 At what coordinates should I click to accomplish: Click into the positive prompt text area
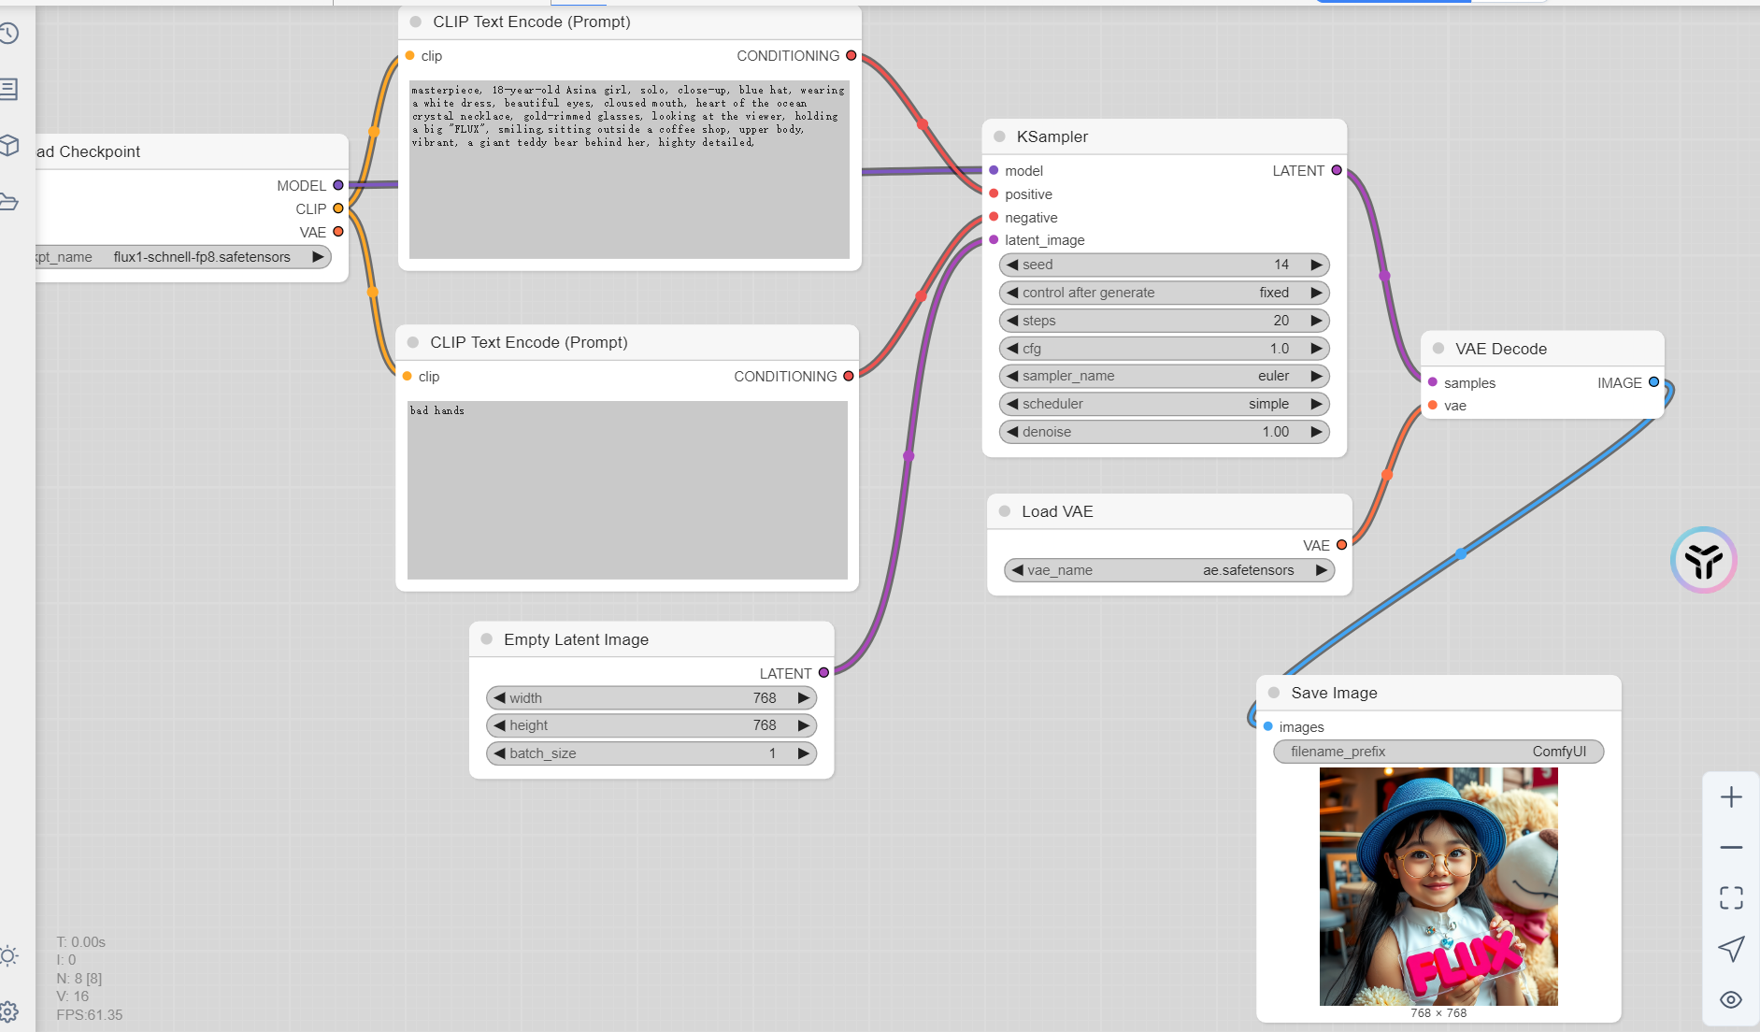click(629, 169)
